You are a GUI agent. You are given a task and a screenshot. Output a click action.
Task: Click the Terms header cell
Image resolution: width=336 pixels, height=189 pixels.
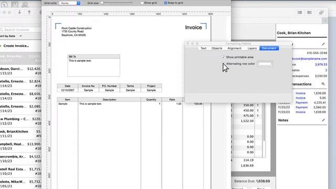pyautogui.click(x=130, y=86)
